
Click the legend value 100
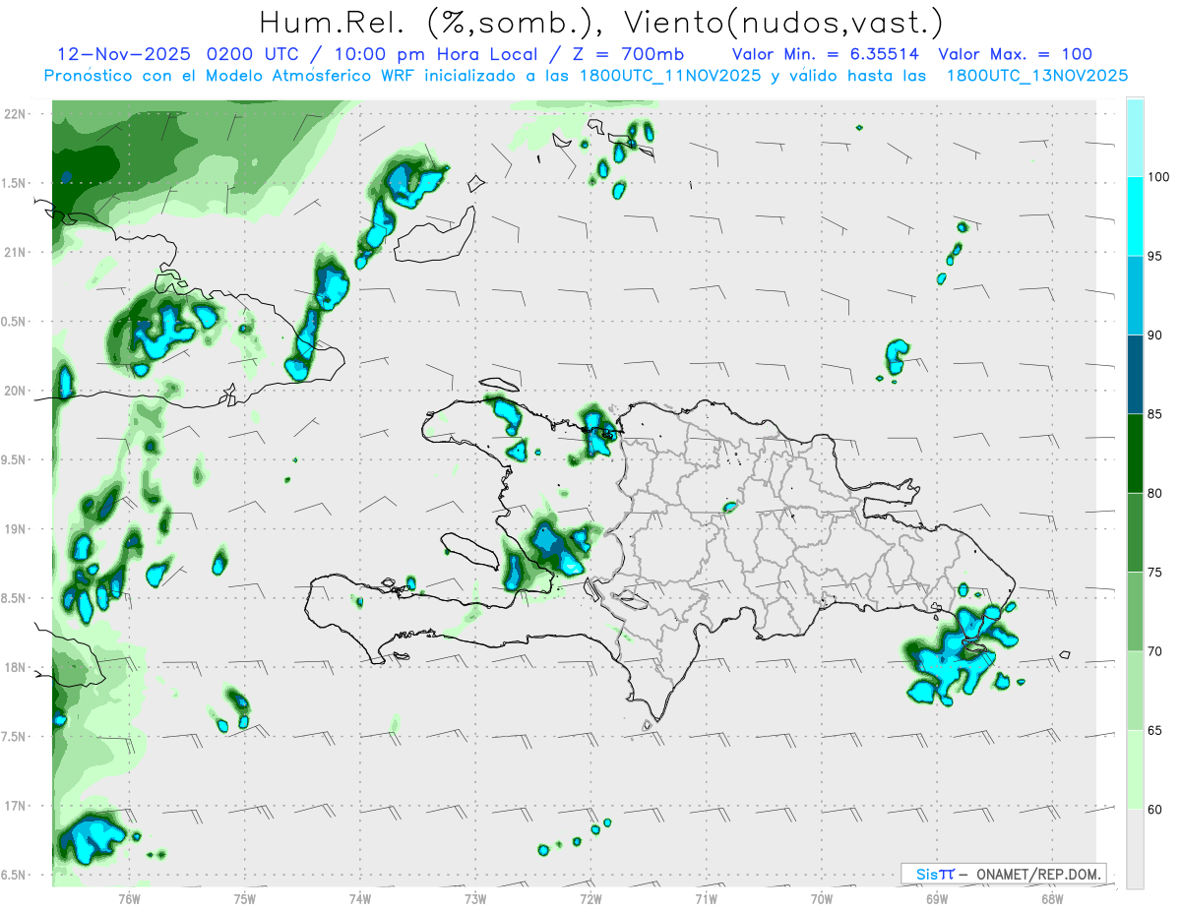click(x=1158, y=177)
